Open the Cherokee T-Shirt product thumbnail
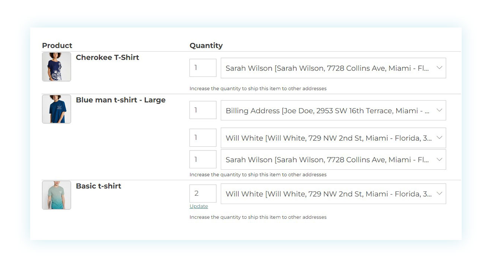The width and height of the screenshot is (484, 269). point(57,67)
